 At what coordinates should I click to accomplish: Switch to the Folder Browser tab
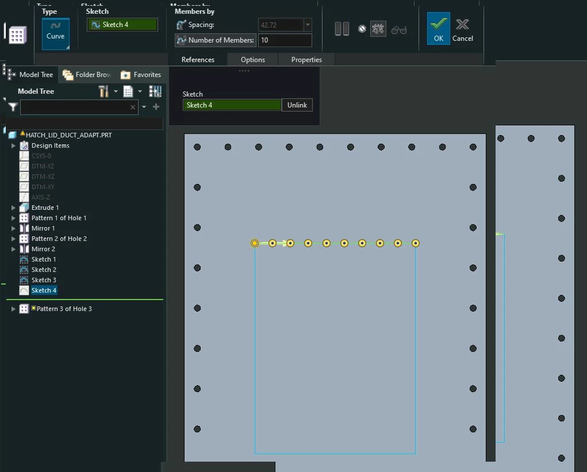[87, 75]
